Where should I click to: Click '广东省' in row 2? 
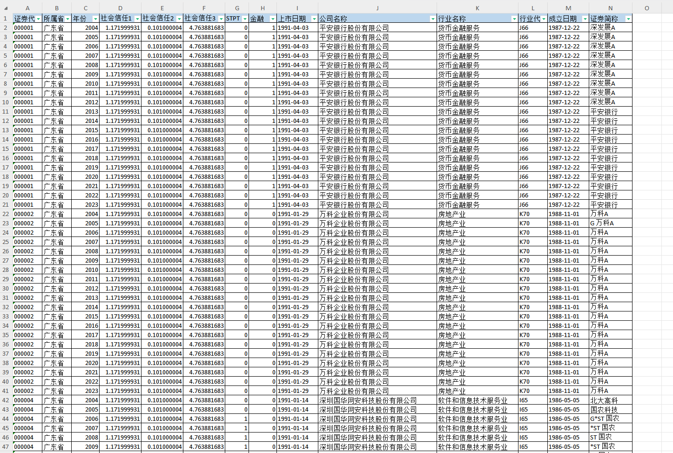point(57,28)
